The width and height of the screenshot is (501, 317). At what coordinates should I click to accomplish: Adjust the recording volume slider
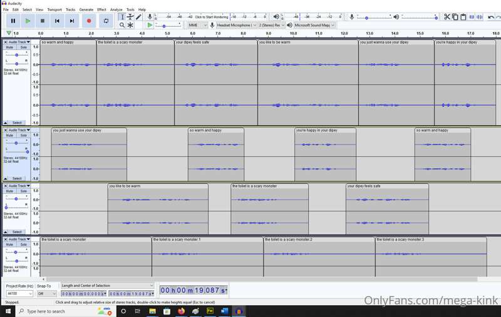(x=374, y=17)
